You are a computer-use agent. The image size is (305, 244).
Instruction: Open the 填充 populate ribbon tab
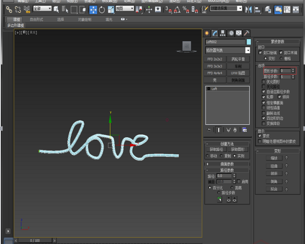point(109,19)
